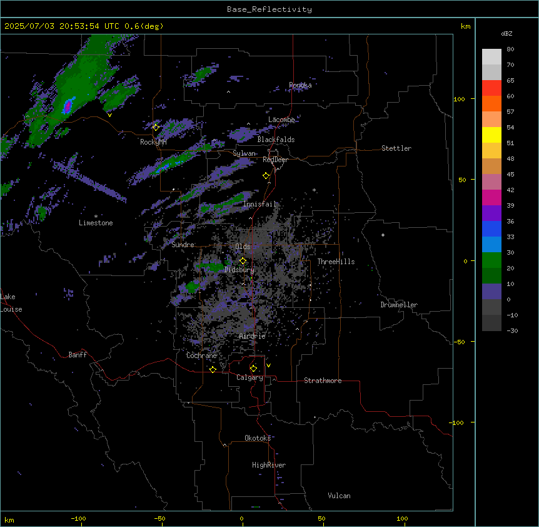The height and width of the screenshot is (527, 539).
Task: Click the Vulcan label
Action: coord(339,496)
